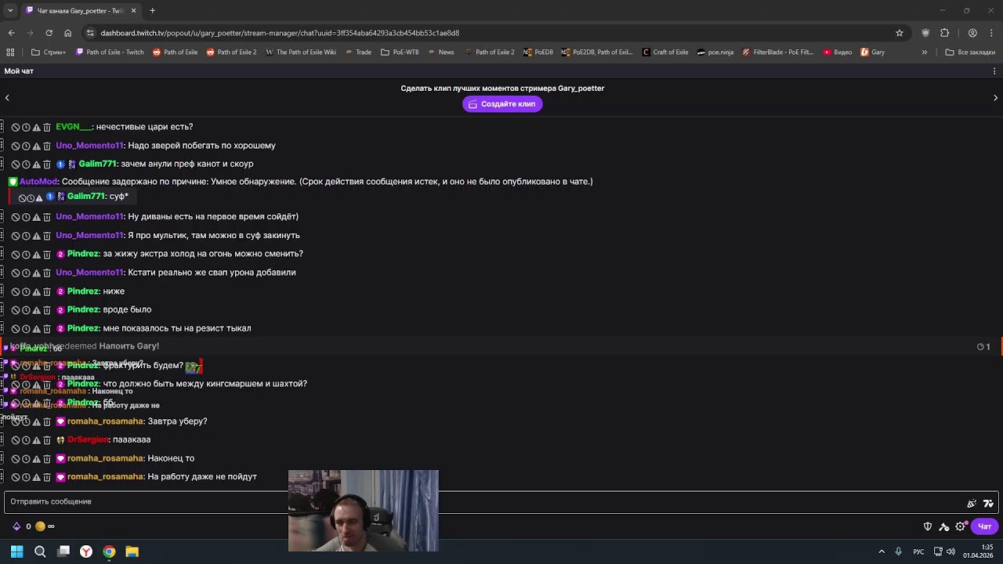Open the Path of Exile - Twitch bookmark

coord(110,52)
